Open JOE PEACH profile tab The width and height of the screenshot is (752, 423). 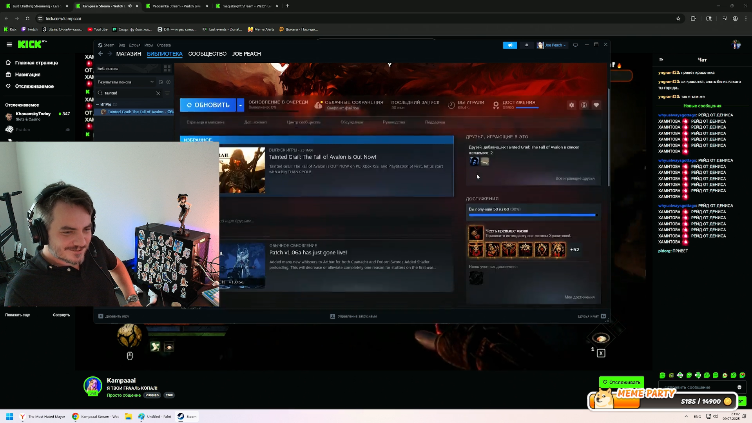[x=246, y=54]
